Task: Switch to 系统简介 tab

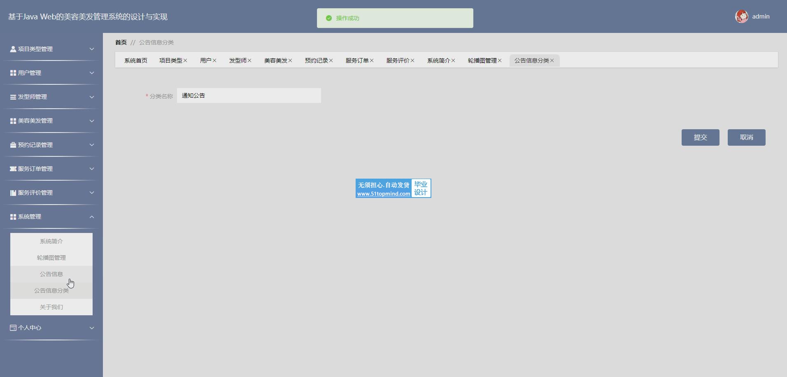Action: pyautogui.click(x=438, y=61)
